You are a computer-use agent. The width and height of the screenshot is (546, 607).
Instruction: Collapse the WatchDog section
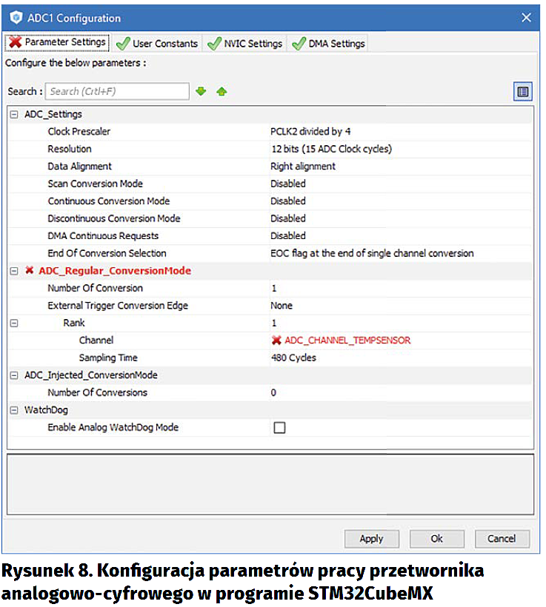[x=13, y=409]
